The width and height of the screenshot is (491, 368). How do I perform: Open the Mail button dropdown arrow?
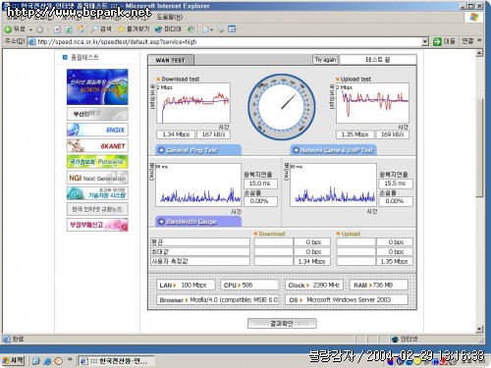click(211, 30)
